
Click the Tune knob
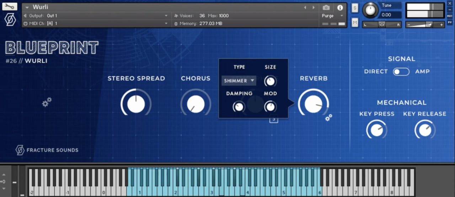[371, 10]
